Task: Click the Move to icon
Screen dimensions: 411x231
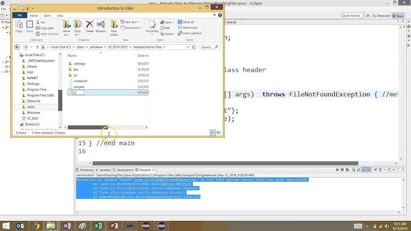Action: click(x=67, y=28)
